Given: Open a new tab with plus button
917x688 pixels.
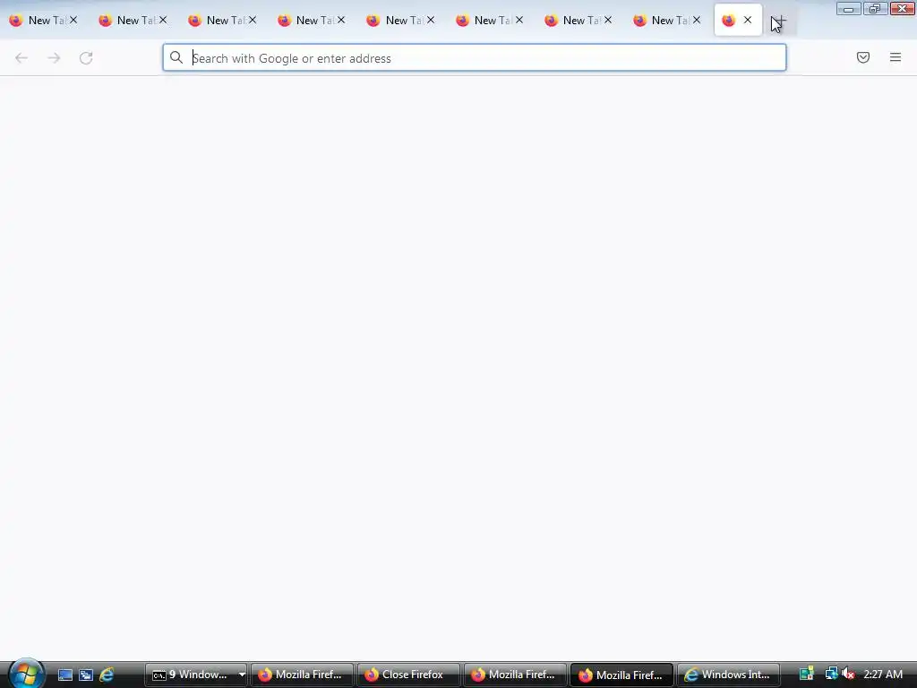Looking at the screenshot, I should [x=778, y=21].
